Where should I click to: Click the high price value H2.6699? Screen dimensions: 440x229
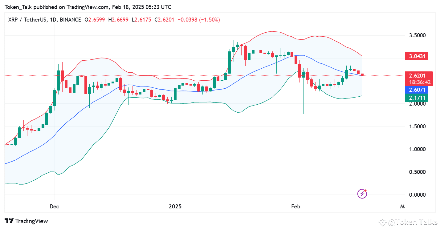pos(119,19)
